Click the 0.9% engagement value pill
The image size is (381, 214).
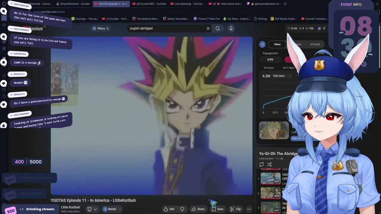[x=270, y=59]
